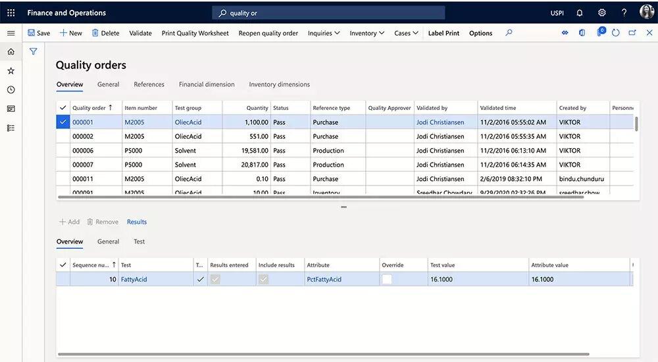
Task: Toggle Results entered checkbox for FattyAcid
Action: click(215, 279)
